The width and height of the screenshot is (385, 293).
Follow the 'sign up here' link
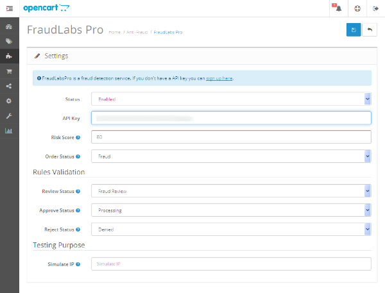click(x=219, y=78)
